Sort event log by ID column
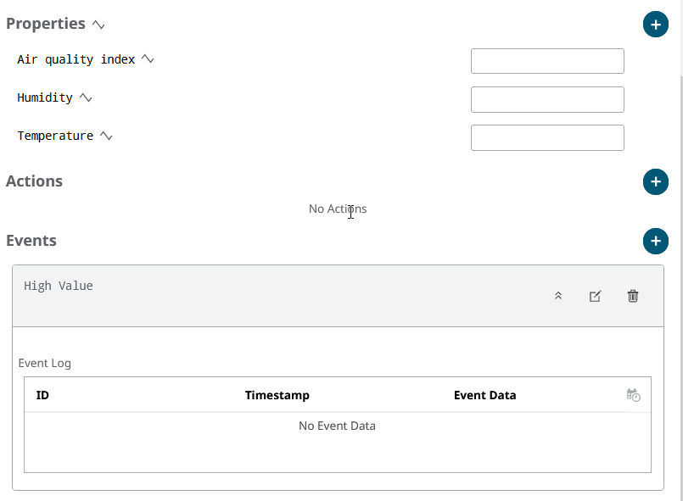Image resolution: width=683 pixels, height=501 pixels. (42, 395)
